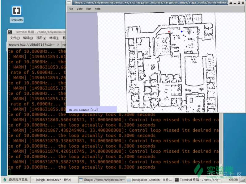Click the simulation time status text
Viewport: 246px width, 184px height.
tap(83, 110)
